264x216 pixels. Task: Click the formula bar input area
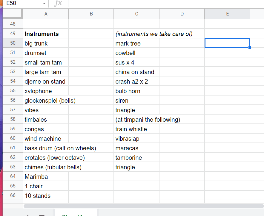pos(164,3)
